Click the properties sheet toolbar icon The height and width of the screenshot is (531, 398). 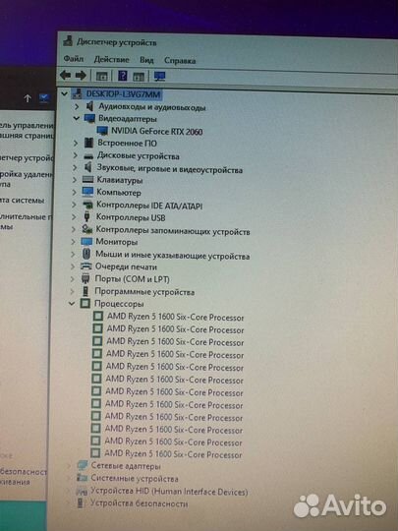click(139, 77)
